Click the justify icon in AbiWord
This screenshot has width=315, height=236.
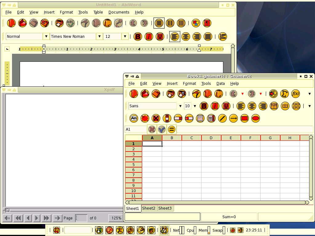208,37
